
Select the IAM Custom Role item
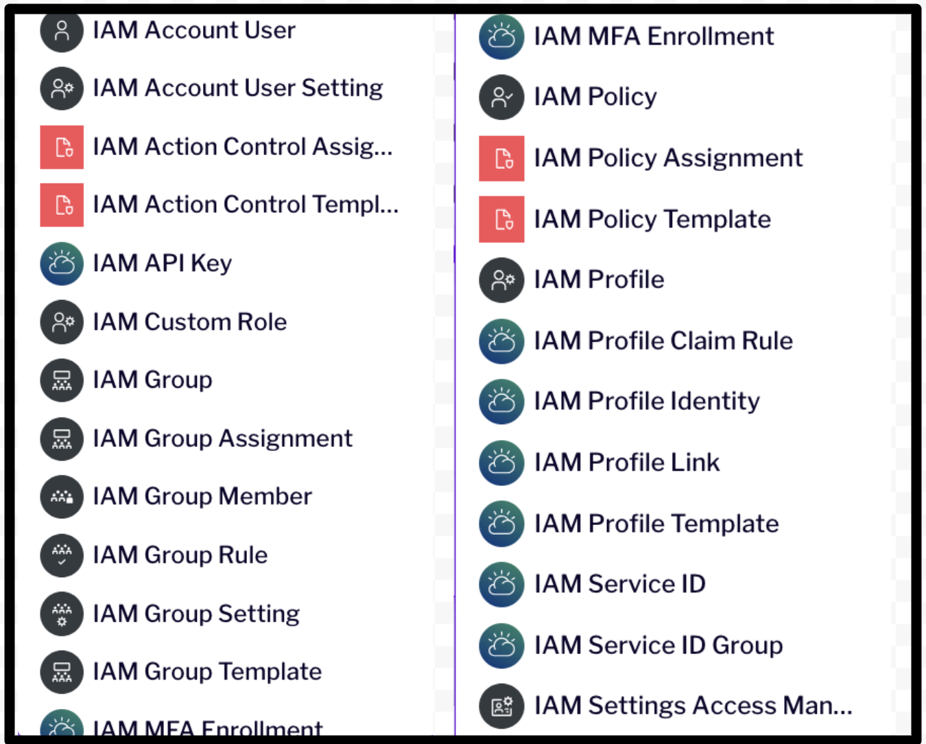pos(189,322)
